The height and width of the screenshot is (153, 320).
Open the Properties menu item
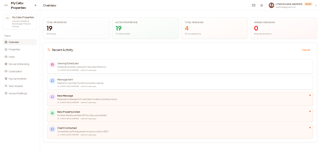[x=14, y=49]
